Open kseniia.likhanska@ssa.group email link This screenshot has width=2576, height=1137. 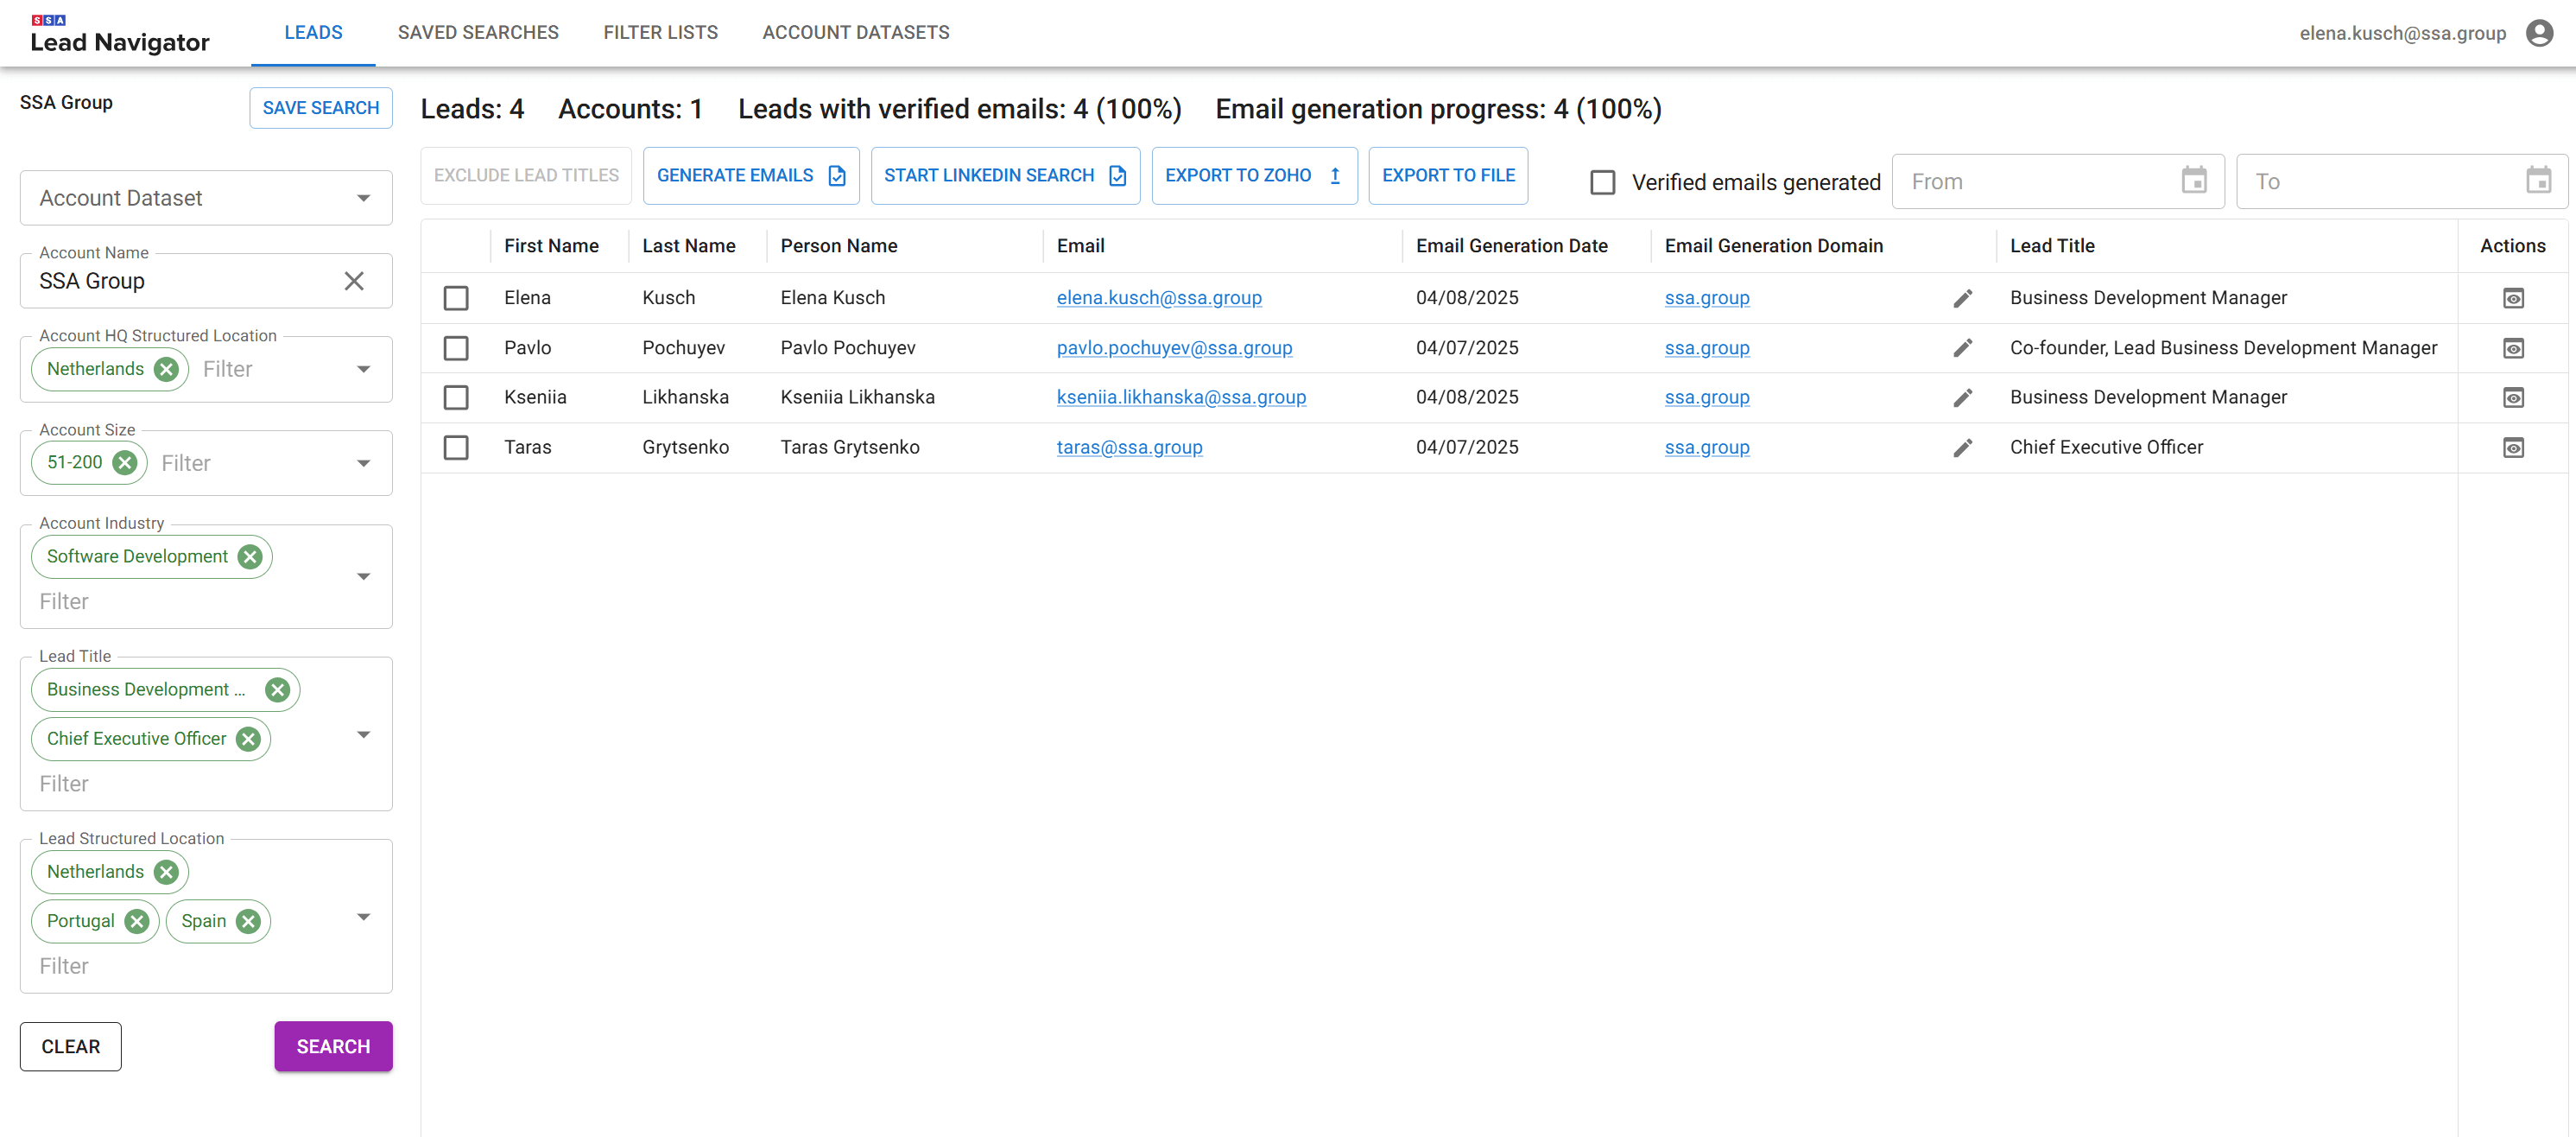click(1181, 397)
